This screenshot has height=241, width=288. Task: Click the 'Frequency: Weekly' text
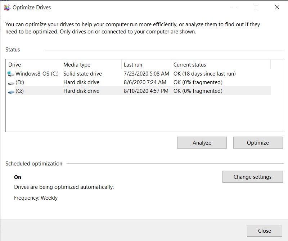(x=36, y=198)
